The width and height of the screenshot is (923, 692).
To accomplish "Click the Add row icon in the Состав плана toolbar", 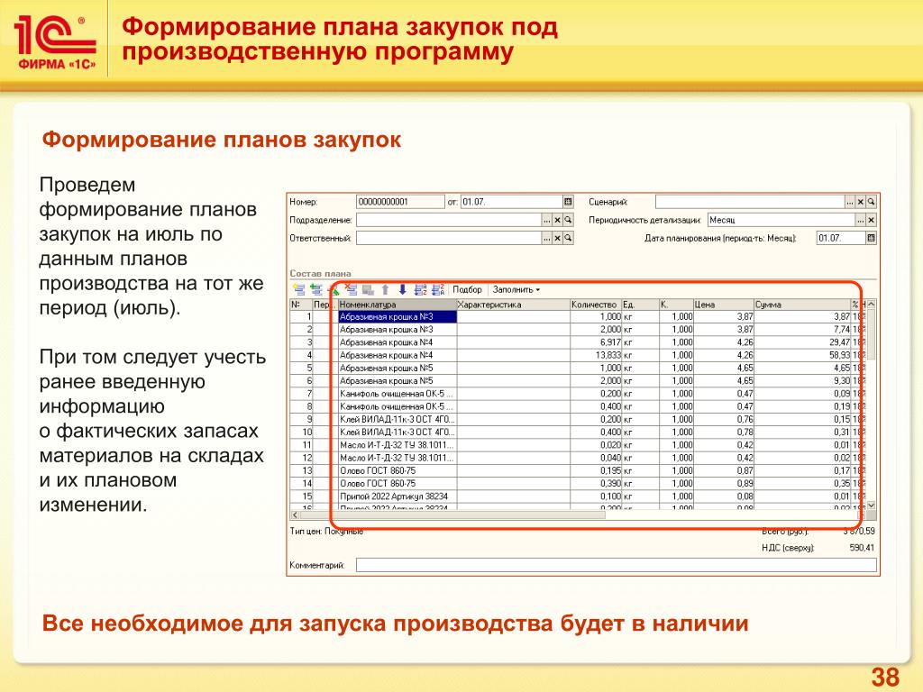I will coord(299,289).
